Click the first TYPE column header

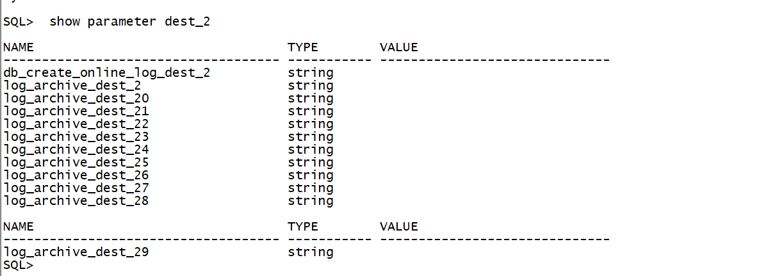[x=303, y=47]
